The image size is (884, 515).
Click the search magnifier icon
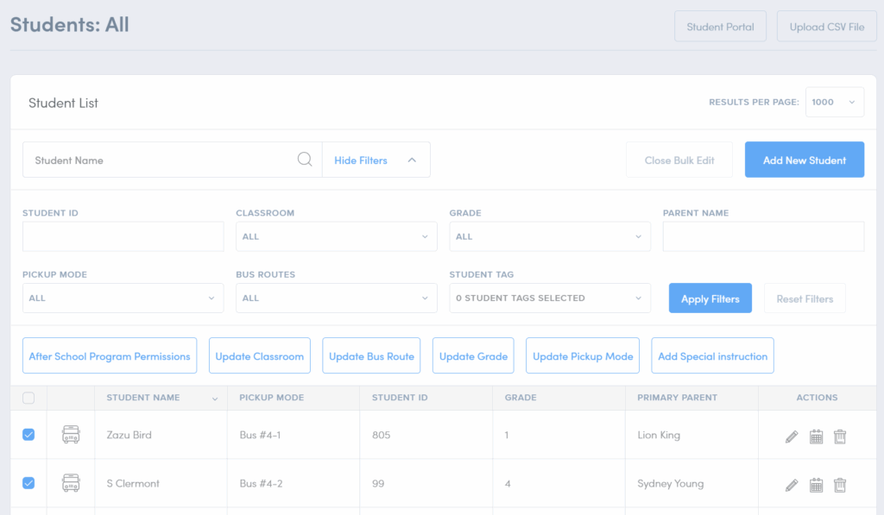pyautogui.click(x=305, y=160)
